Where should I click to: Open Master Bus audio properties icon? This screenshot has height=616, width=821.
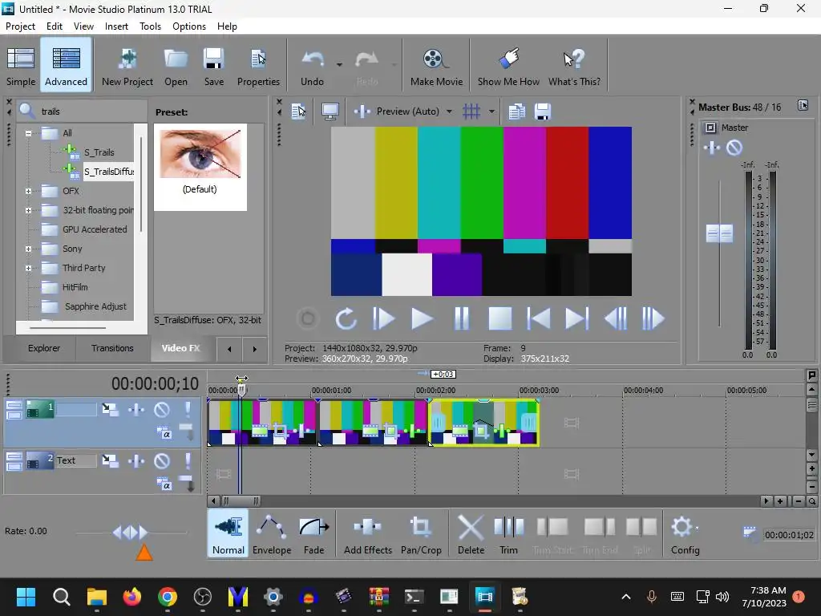(803, 106)
